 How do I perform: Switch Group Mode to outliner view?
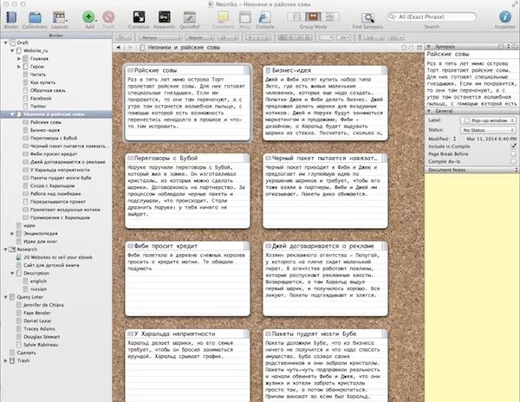tap(330, 16)
